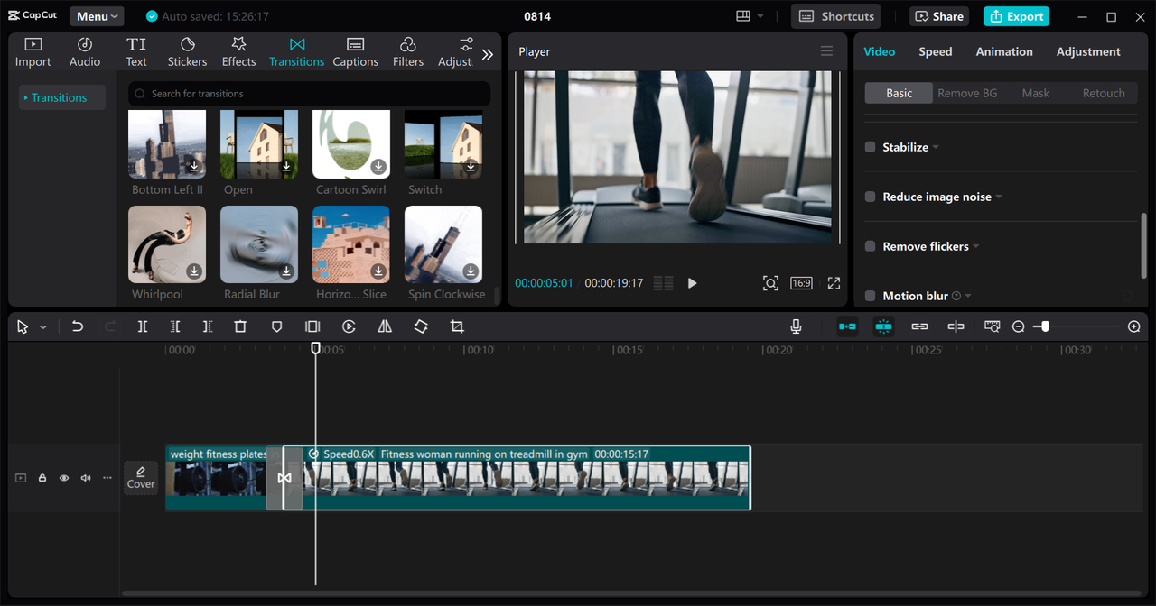Click the Rotate icon in timeline toolbar
Screen dimensions: 1156x606
tap(421, 326)
